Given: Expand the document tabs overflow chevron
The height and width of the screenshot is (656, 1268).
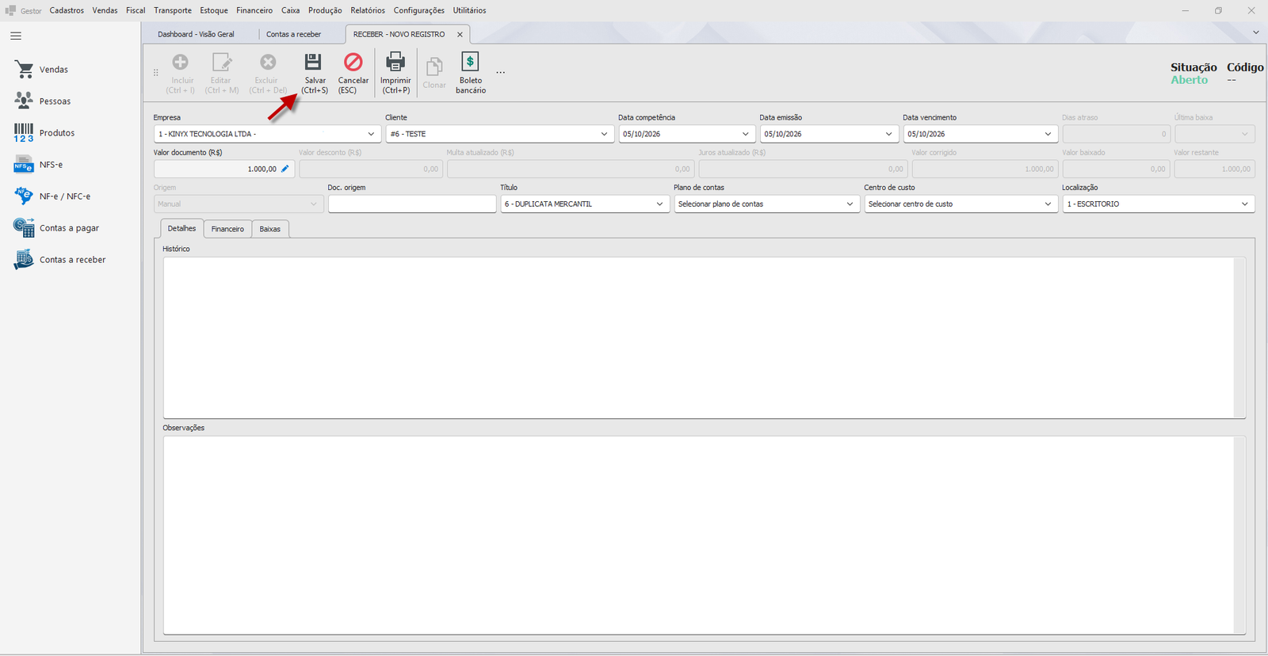Looking at the screenshot, I should [x=1256, y=32].
